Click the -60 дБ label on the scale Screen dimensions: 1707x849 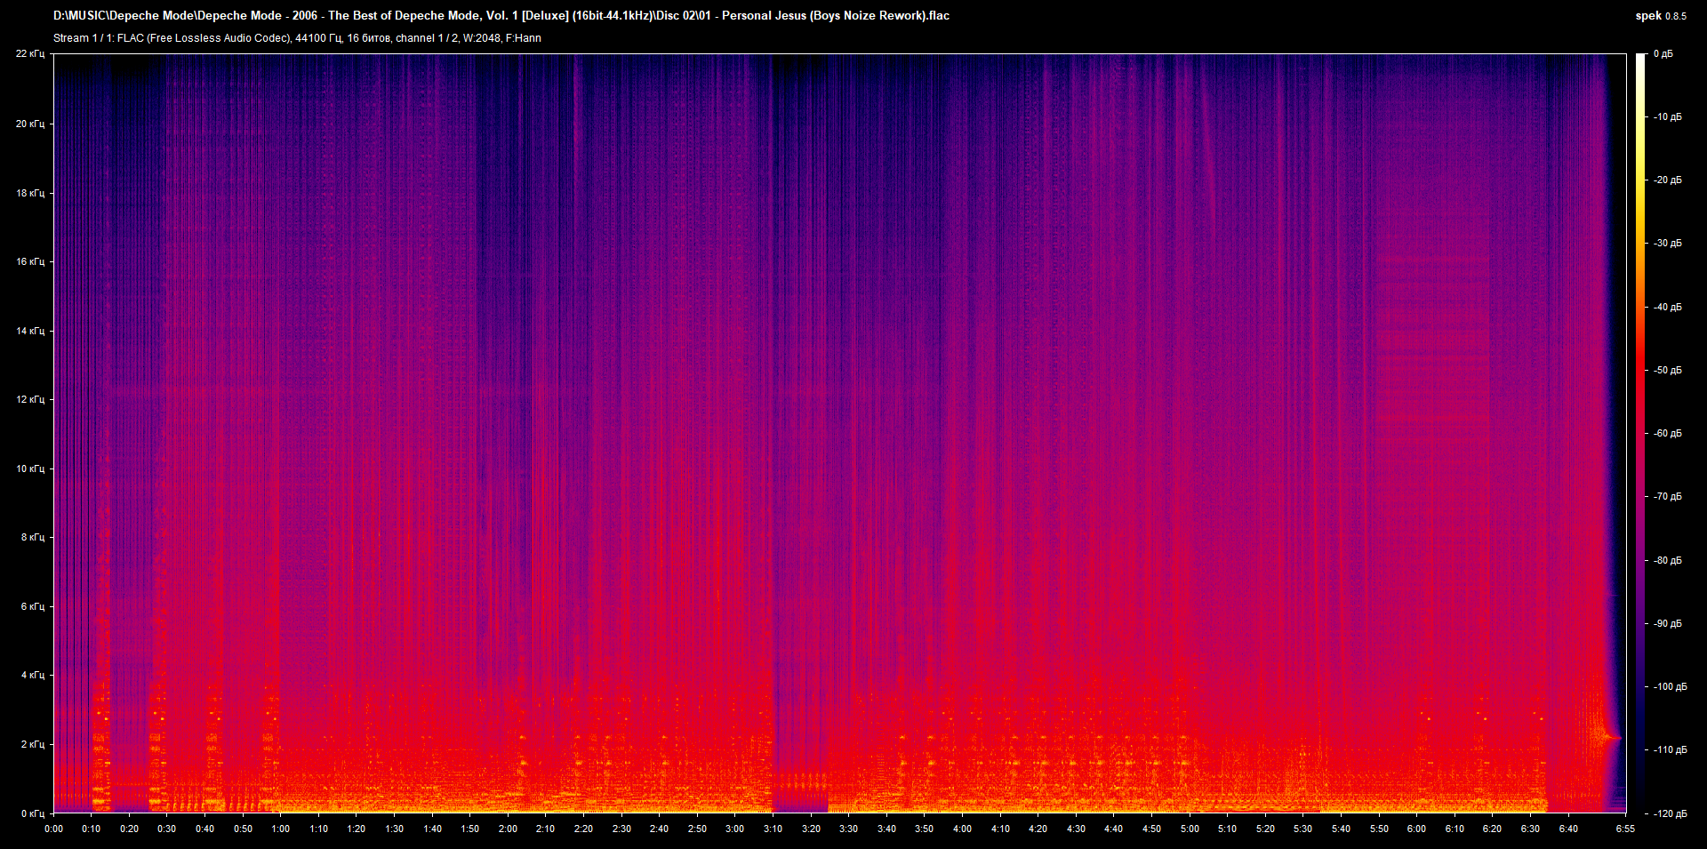1667,434
